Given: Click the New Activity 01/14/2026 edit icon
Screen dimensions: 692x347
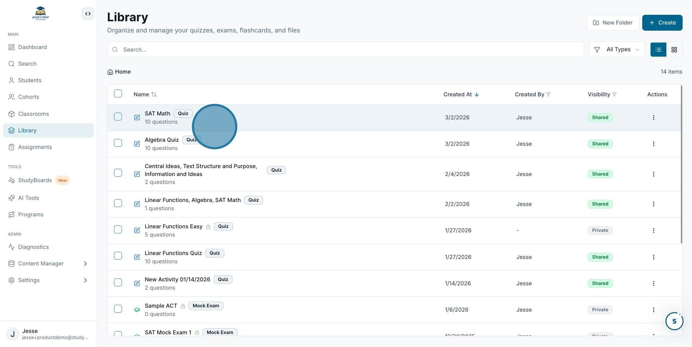Looking at the screenshot, I should (x=137, y=284).
